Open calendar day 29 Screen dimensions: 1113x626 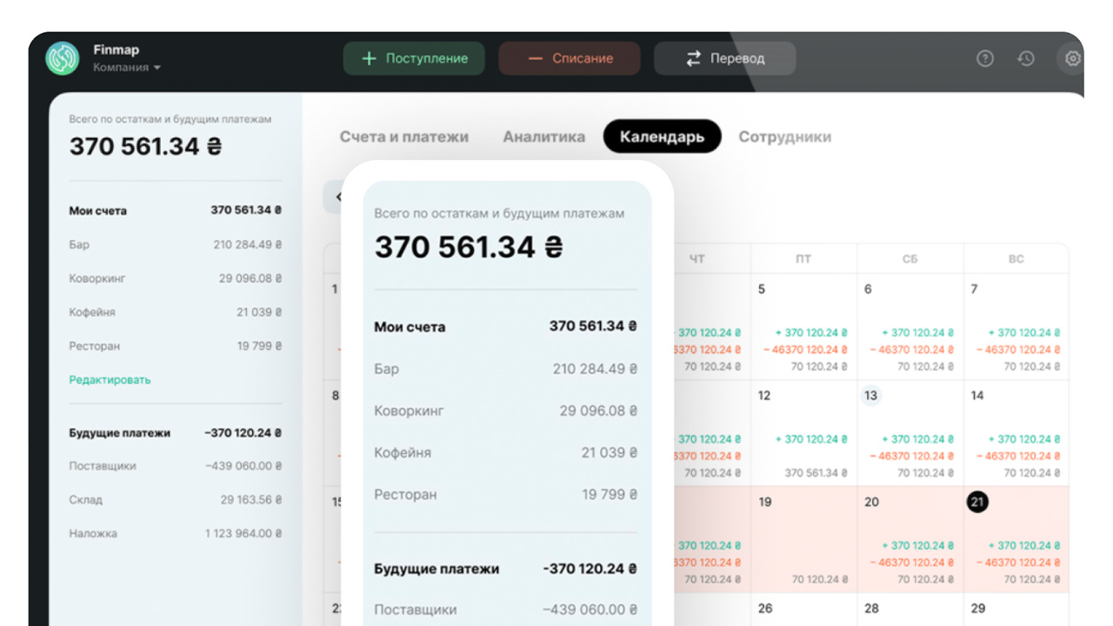point(977,609)
